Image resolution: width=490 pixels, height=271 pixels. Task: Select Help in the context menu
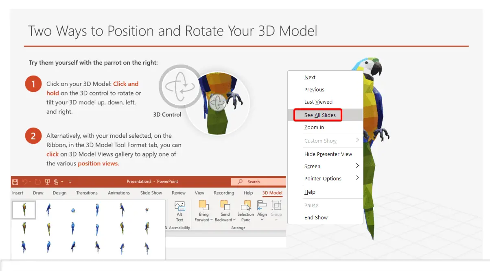coord(325,192)
